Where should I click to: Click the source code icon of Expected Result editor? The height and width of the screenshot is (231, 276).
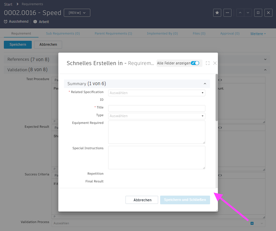[x=220, y=128]
